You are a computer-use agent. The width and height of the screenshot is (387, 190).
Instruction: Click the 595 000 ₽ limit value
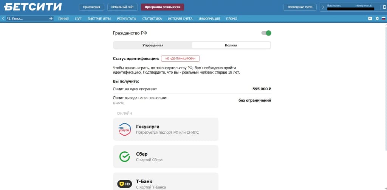point(262,89)
